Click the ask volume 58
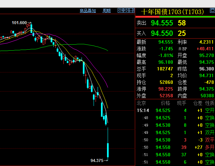The image size is (215, 166). click(x=182, y=23)
